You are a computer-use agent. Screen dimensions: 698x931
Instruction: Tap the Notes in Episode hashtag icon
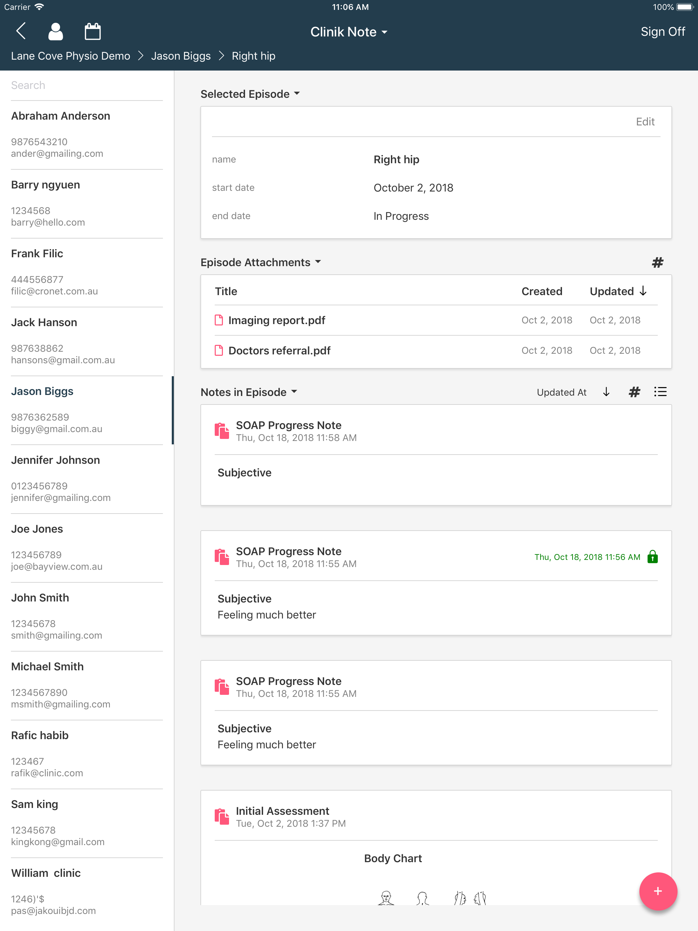coord(634,392)
